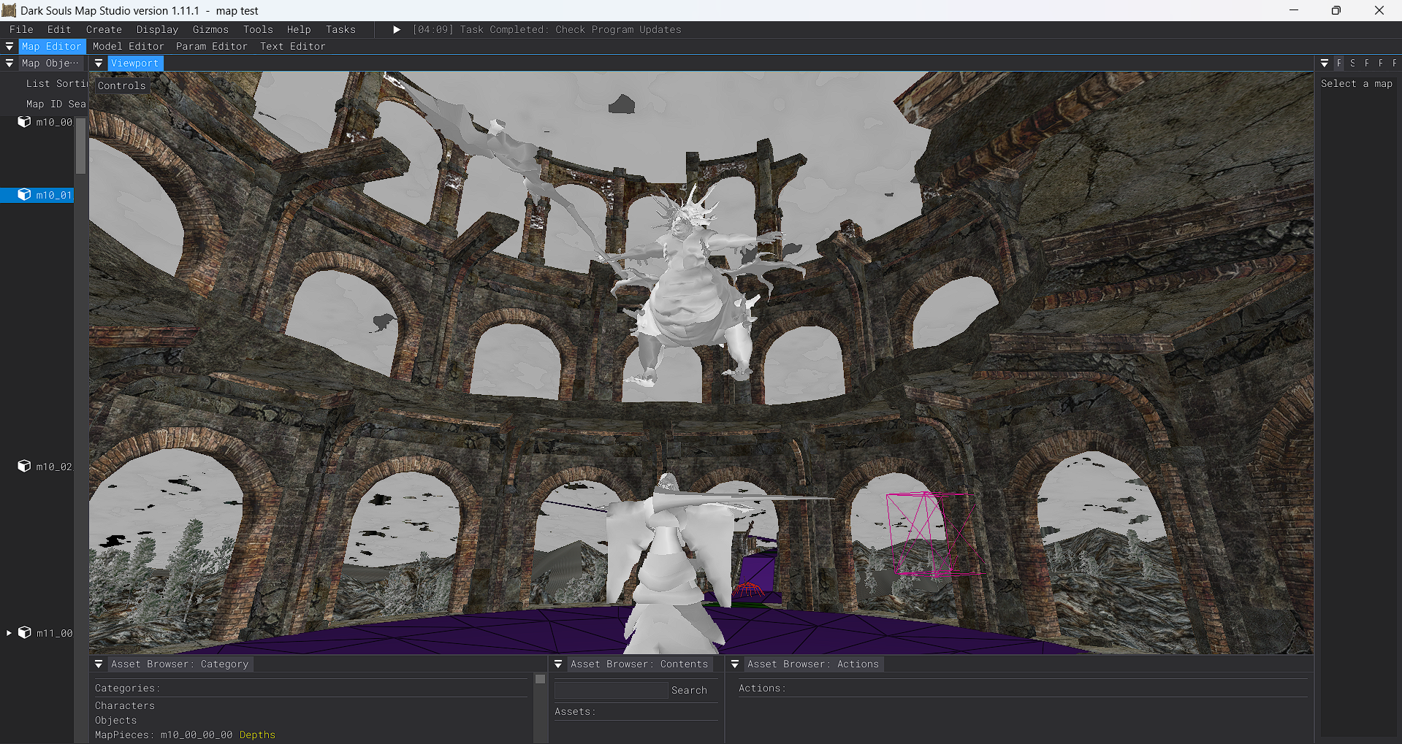Click the List Sorting option
Viewport: 1402px width, 744px height.
[x=56, y=84]
